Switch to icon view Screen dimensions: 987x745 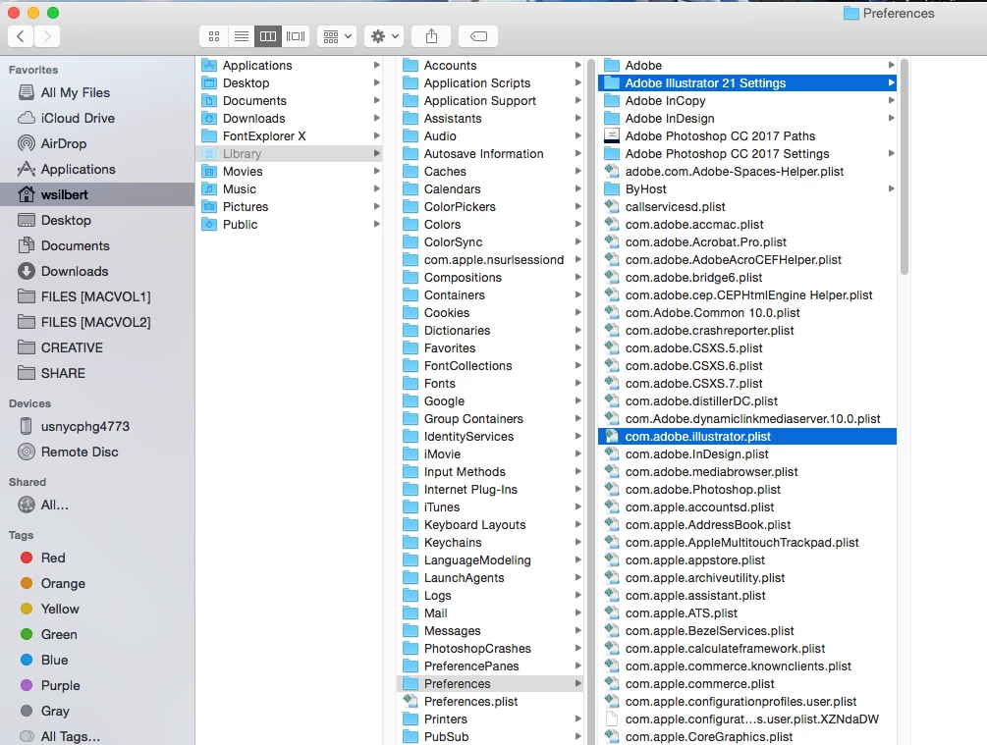coord(214,36)
